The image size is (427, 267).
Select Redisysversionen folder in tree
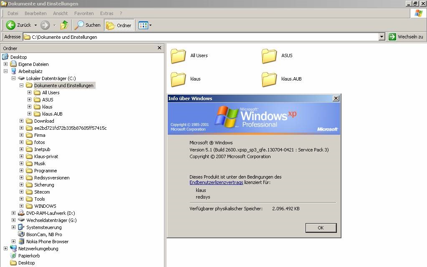[x=52, y=178]
